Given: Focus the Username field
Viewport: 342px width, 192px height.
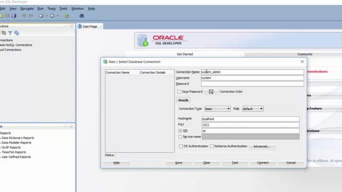Looking at the screenshot, I should point(252,78).
